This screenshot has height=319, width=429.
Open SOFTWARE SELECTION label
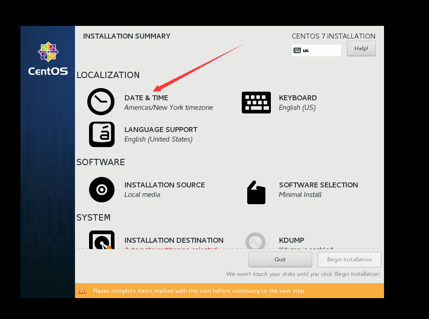[319, 185]
